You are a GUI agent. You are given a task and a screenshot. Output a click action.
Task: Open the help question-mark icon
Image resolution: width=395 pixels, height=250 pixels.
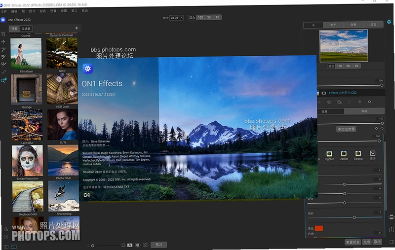click(x=6, y=237)
